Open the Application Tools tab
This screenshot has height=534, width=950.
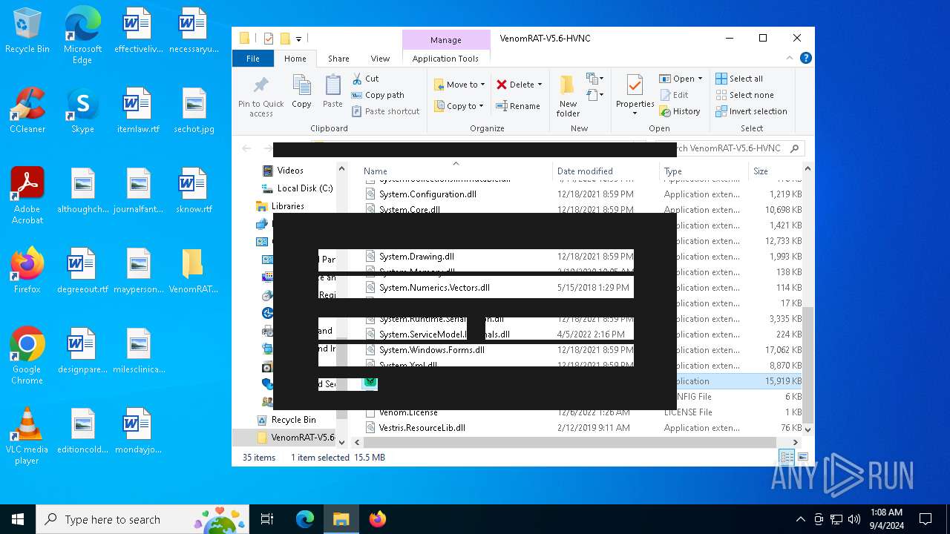click(x=445, y=59)
